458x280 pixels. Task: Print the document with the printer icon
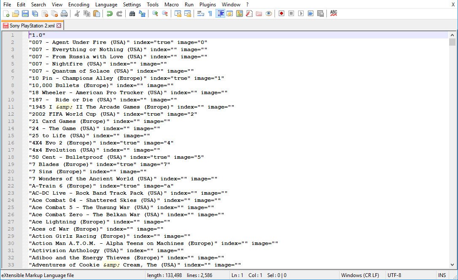tap(64, 14)
